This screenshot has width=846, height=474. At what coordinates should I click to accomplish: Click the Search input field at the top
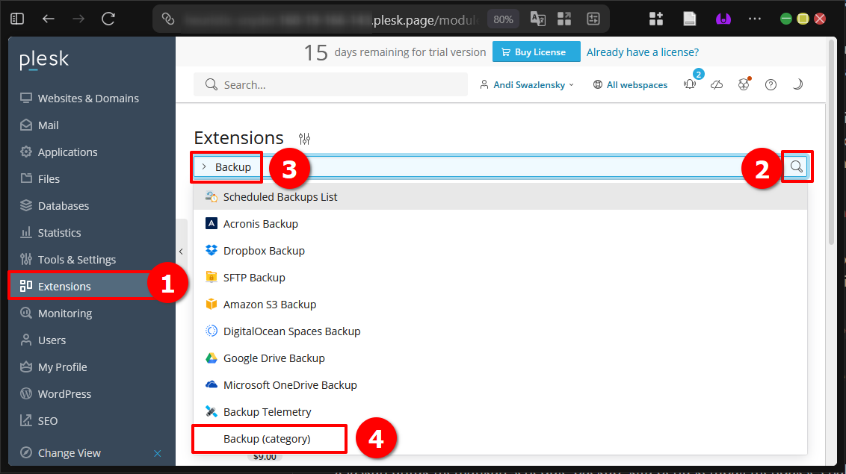(330, 84)
